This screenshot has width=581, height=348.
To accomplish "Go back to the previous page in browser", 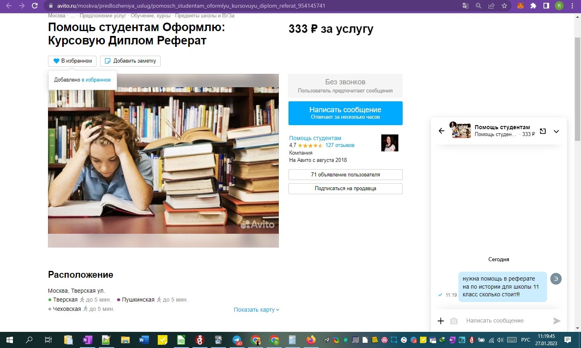I will (x=9, y=6).
